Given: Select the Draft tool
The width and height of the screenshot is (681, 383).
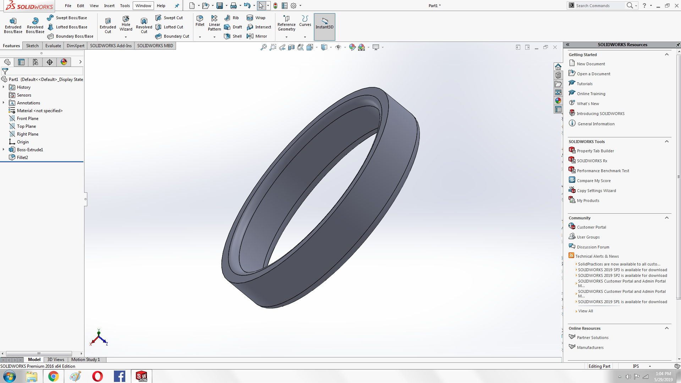Looking at the screenshot, I should 233,27.
